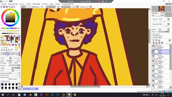This screenshot has width=172, height=97.
Task: Select the eyedropper color picker tool
Action: click(12, 50)
